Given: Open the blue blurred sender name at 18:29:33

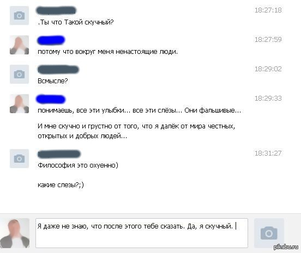Looking at the screenshot, I should (x=51, y=99).
